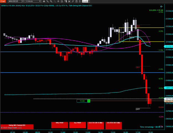Click the green S order marker
Image resolution: width=173 pixels, height=133 pixels.
pos(89,101)
